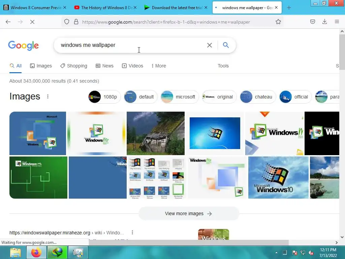Clear the Google search box text
This screenshot has height=259, width=345.
210,45
